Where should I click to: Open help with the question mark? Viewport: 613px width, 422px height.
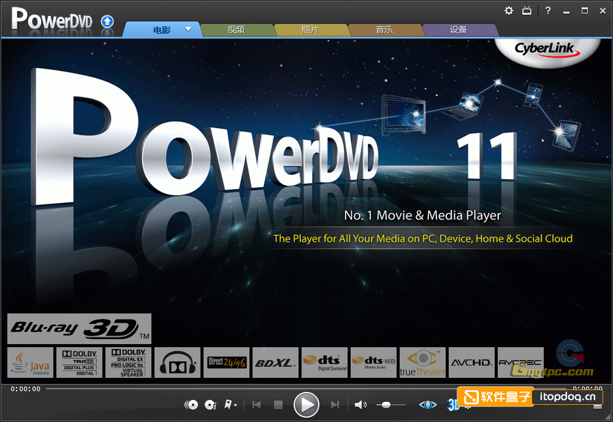tap(548, 10)
